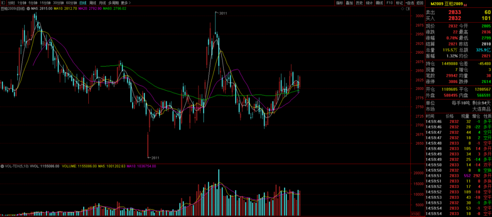The width and height of the screenshot is (492, 217).
Task: Click the 3011 high price marker
Action: 223,13
